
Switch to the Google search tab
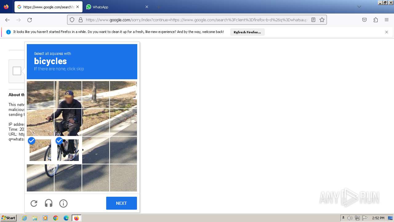pos(48,7)
